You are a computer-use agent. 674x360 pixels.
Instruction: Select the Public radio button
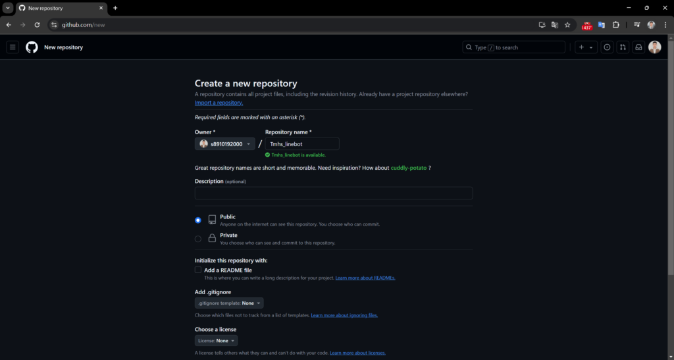pos(197,220)
